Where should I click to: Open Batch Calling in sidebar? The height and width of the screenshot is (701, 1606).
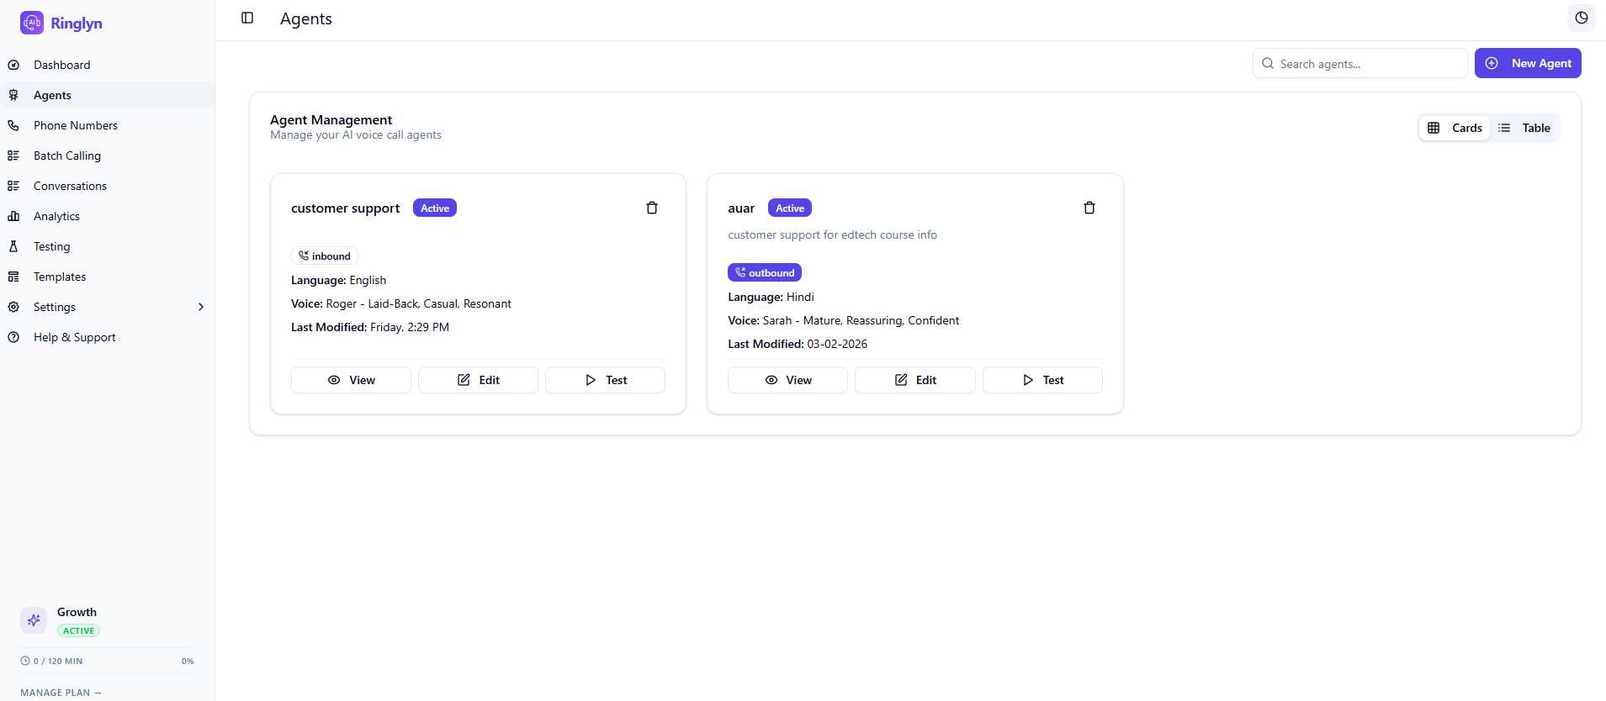point(66,155)
